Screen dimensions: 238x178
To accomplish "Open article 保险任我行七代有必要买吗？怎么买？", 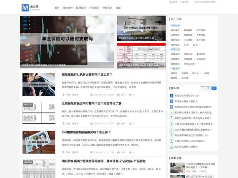I will [87, 74].
